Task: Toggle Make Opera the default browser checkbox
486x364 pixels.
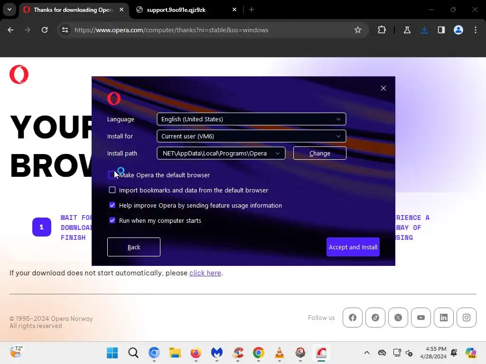Action: pos(112,175)
